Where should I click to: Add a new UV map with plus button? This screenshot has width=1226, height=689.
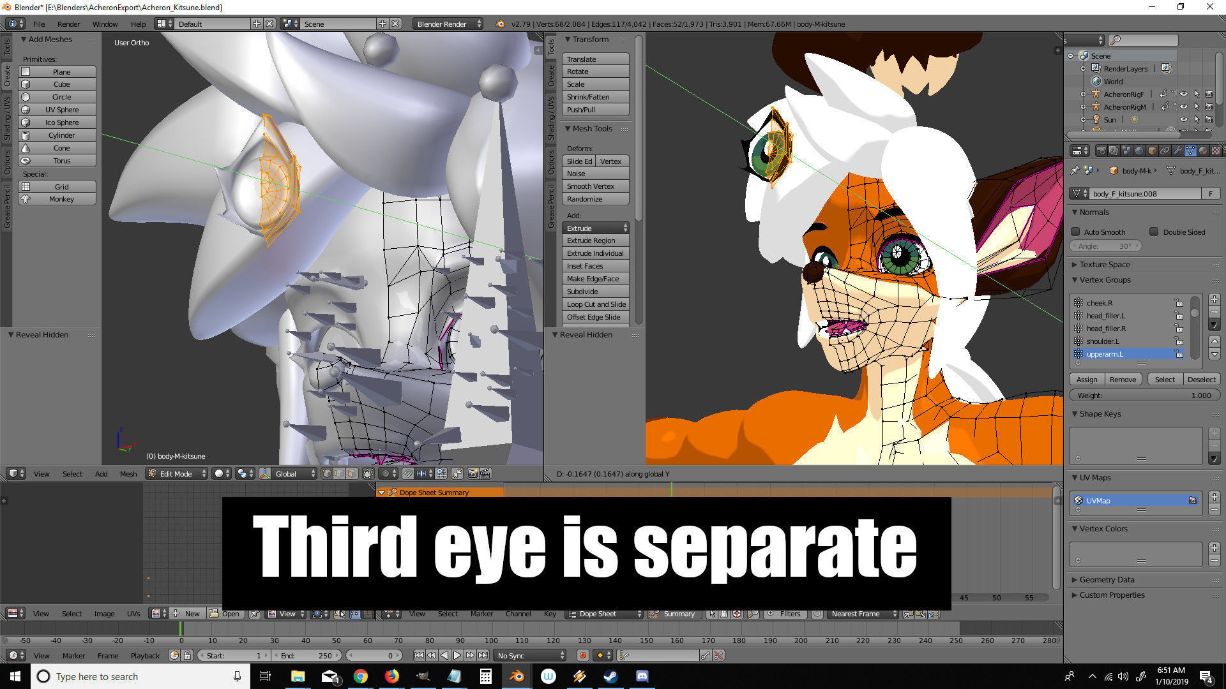[1215, 496]
